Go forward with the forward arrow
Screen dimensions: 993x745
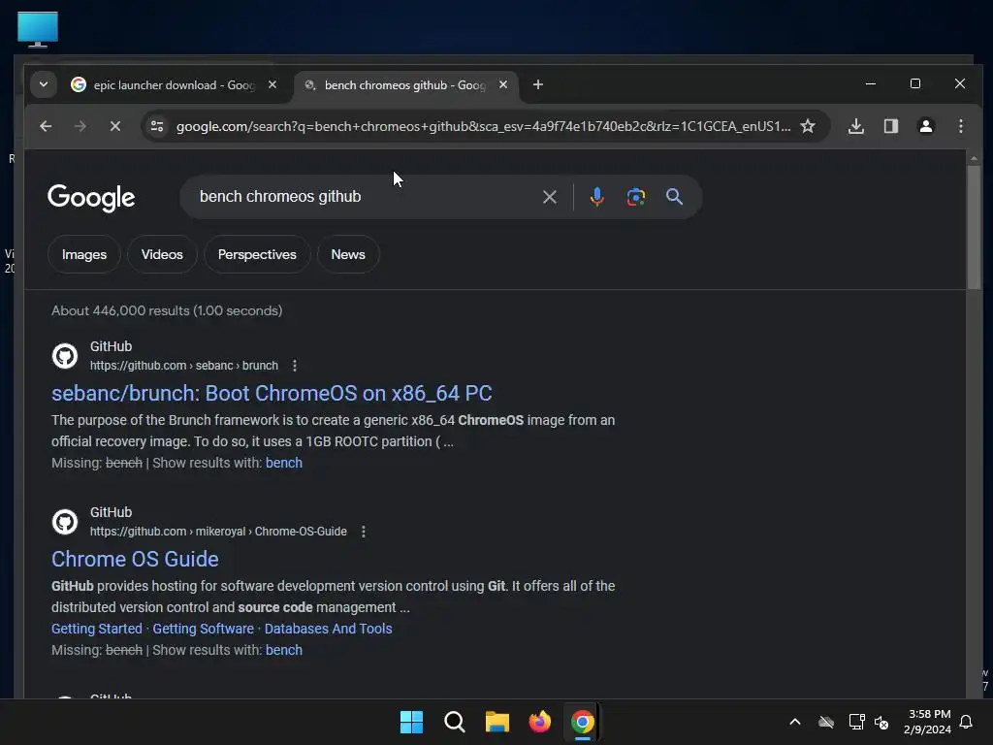tap(80, 126)
